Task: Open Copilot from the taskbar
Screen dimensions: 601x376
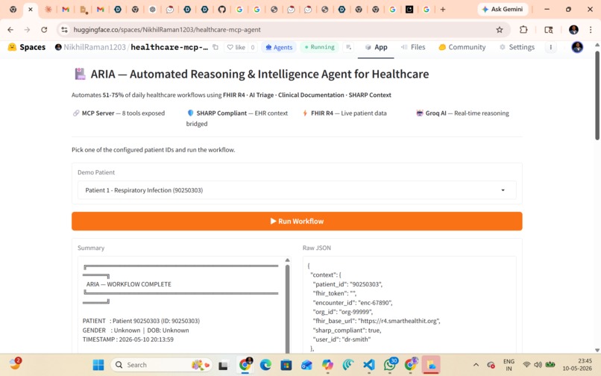Action: pyautogui.click(x=327, y=365)
